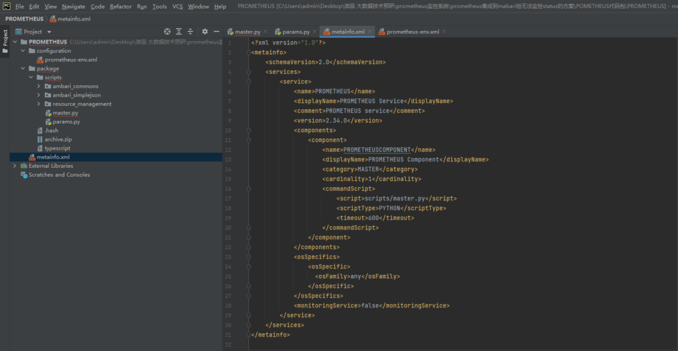Open the Navigate menu
Screen dimensions: 678x351
pyautogui.click(x=73, y=7)
